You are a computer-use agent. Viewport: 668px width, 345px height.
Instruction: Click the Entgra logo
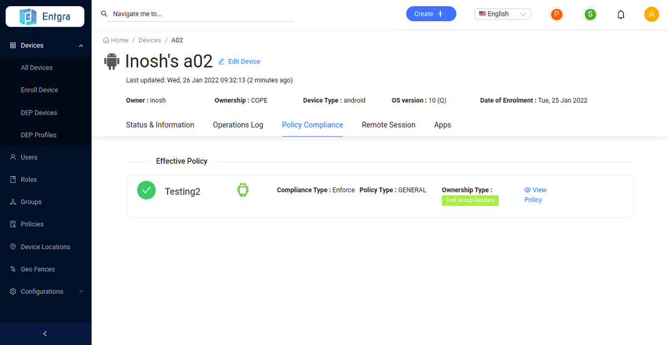pyautogui.click(x=45, y=17)
